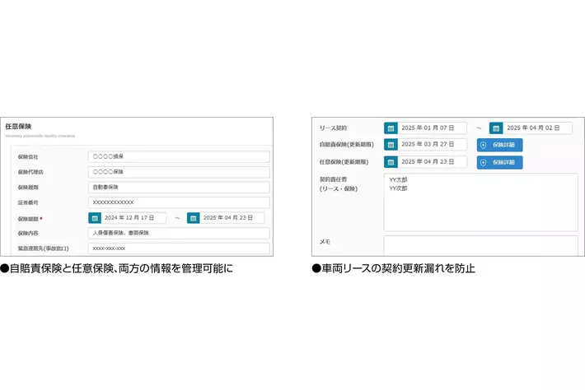Image resolution: width=585 pixels, height=390 pixels.
Task: Click into the 保険代理店 field
Action: 178,172
